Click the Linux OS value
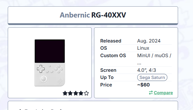Screen dimensions: 193x110 (143, 48)
